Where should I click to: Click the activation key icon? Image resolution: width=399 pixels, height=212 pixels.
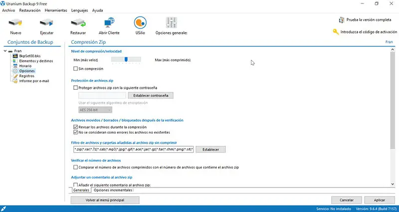[336, 32]
